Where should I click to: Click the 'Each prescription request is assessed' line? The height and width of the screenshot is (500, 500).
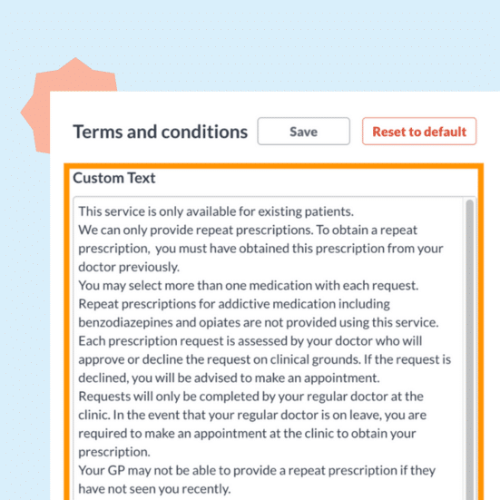(250, 341)
